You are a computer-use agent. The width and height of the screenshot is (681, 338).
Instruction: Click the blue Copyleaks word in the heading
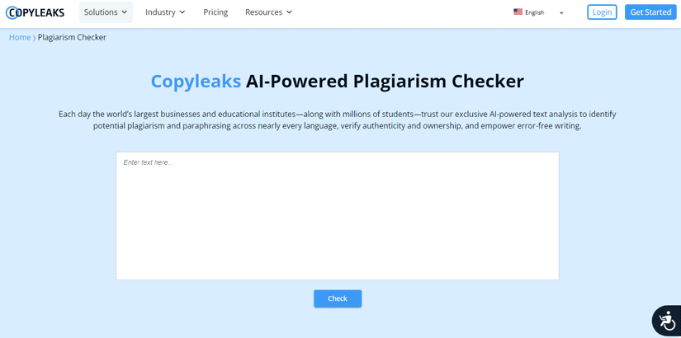(196, 81)
